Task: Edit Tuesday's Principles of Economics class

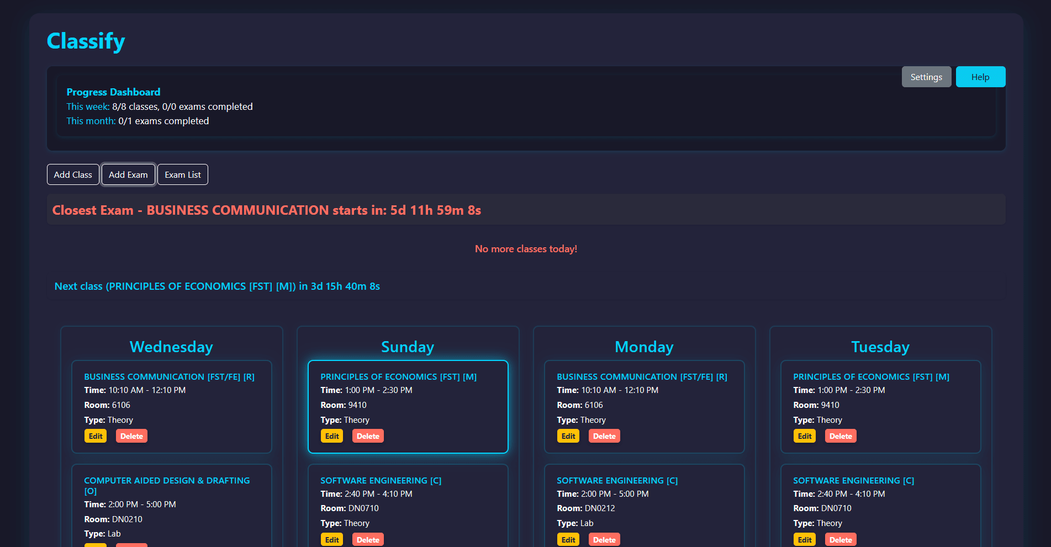Action: click(805, 436)
